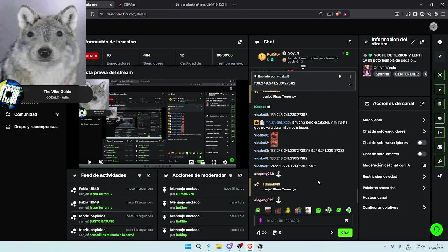Screen dimensions: 448x252
Task: Open a new browser tab
Action: 234,5
